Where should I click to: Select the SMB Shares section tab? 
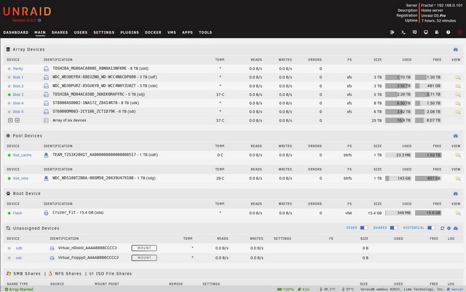pyautogui.click(x=27, y=273)
